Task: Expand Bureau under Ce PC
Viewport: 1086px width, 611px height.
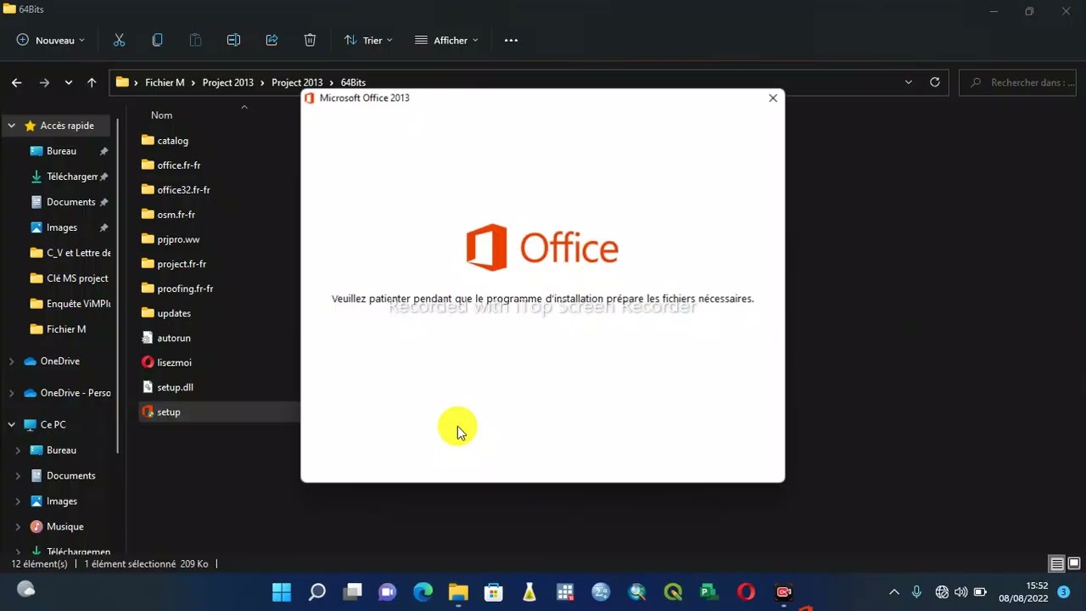Action: (x=19, y=451)
